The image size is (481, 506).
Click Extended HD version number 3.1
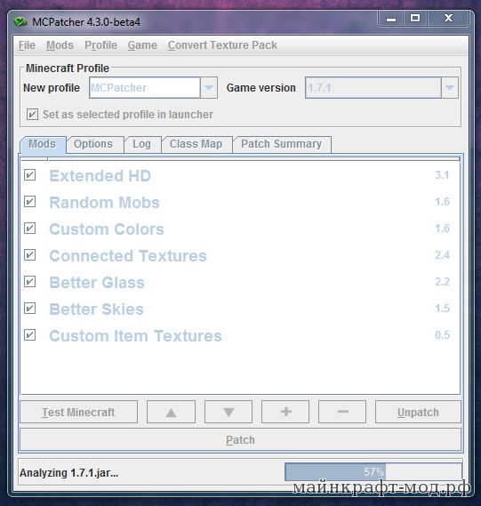(x=442, y=175)
